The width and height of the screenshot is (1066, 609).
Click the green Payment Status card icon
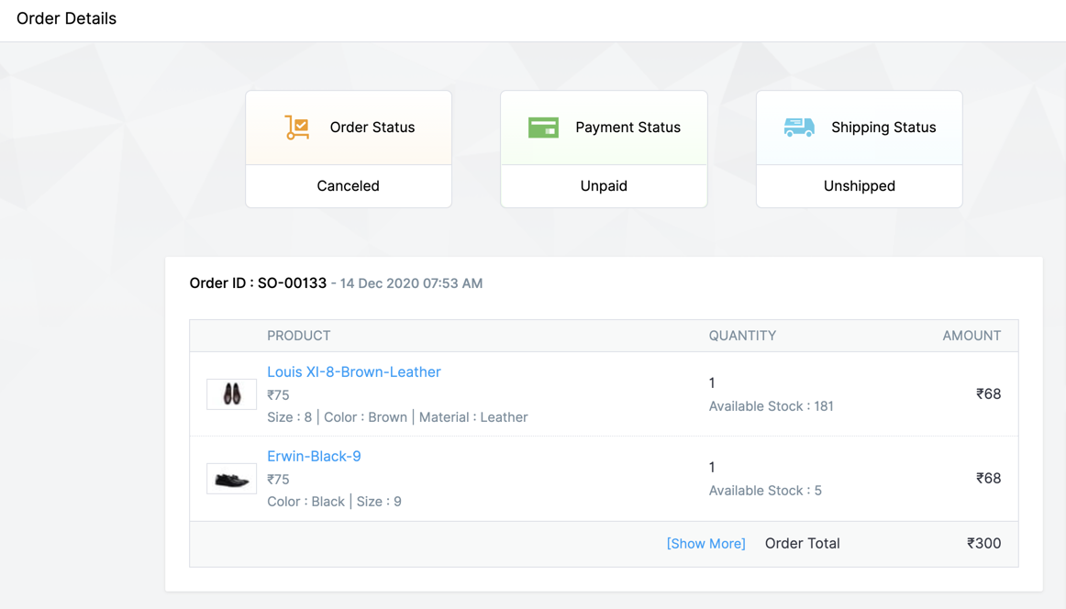click(543, 127)
